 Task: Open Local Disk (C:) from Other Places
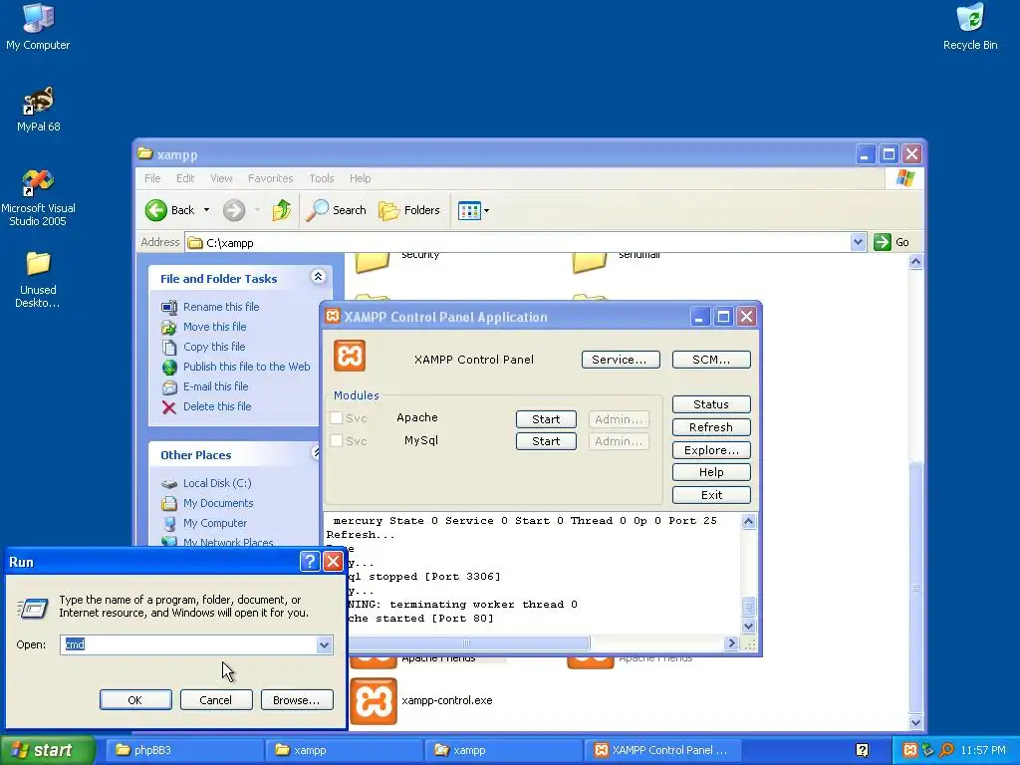(216, 483)
